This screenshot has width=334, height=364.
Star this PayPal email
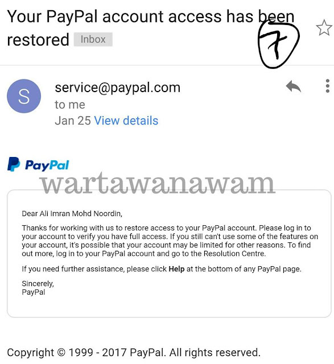[x=324, y=28]
